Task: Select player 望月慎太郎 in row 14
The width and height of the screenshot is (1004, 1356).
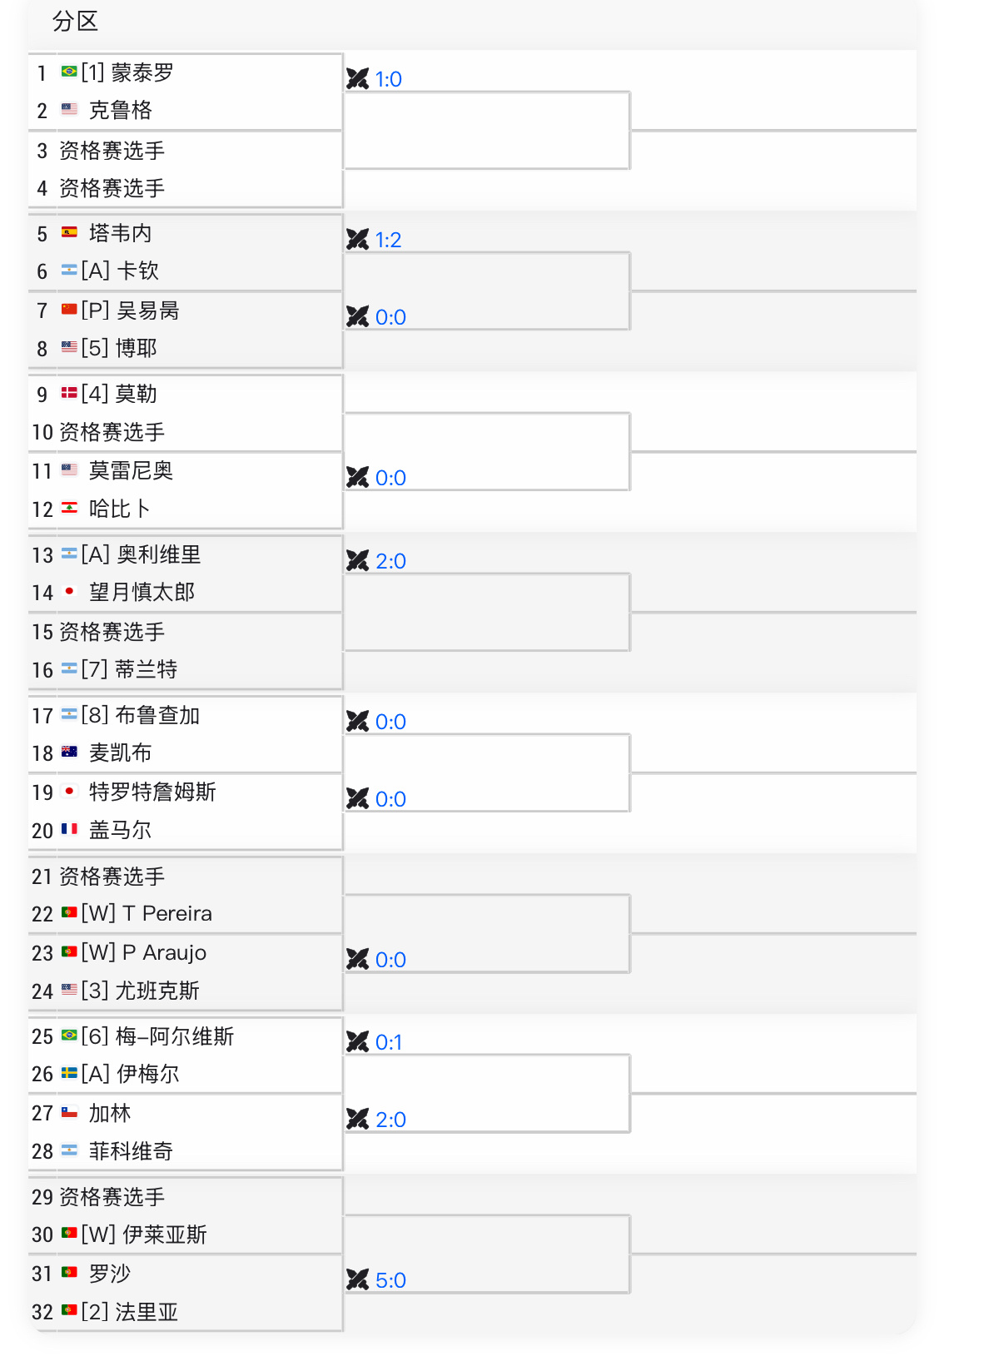Action: click(x=142, y=592)
